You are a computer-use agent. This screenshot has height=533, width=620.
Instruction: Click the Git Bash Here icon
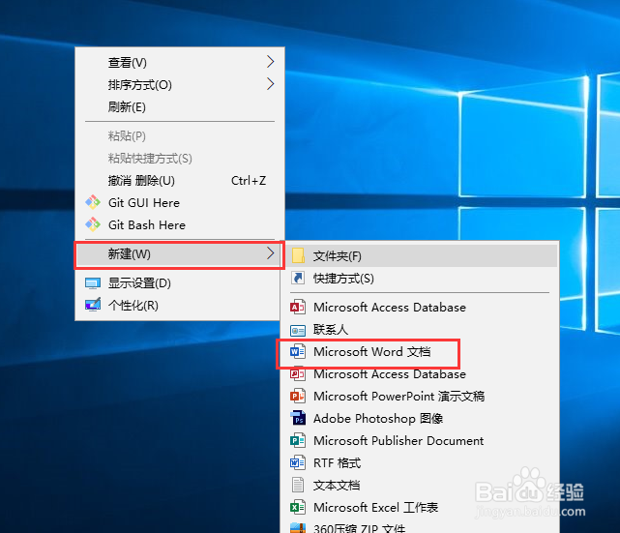click(93, 224)
